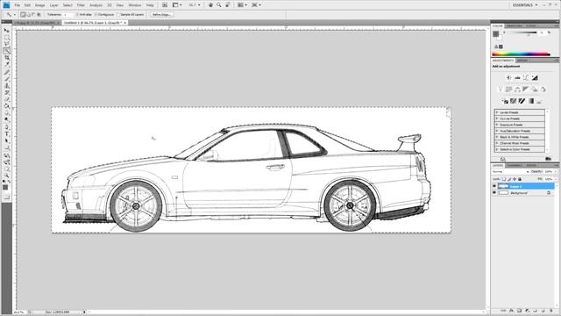The image size is (561, 316).
Task: Toggle lock position
Action: [515, 179]
